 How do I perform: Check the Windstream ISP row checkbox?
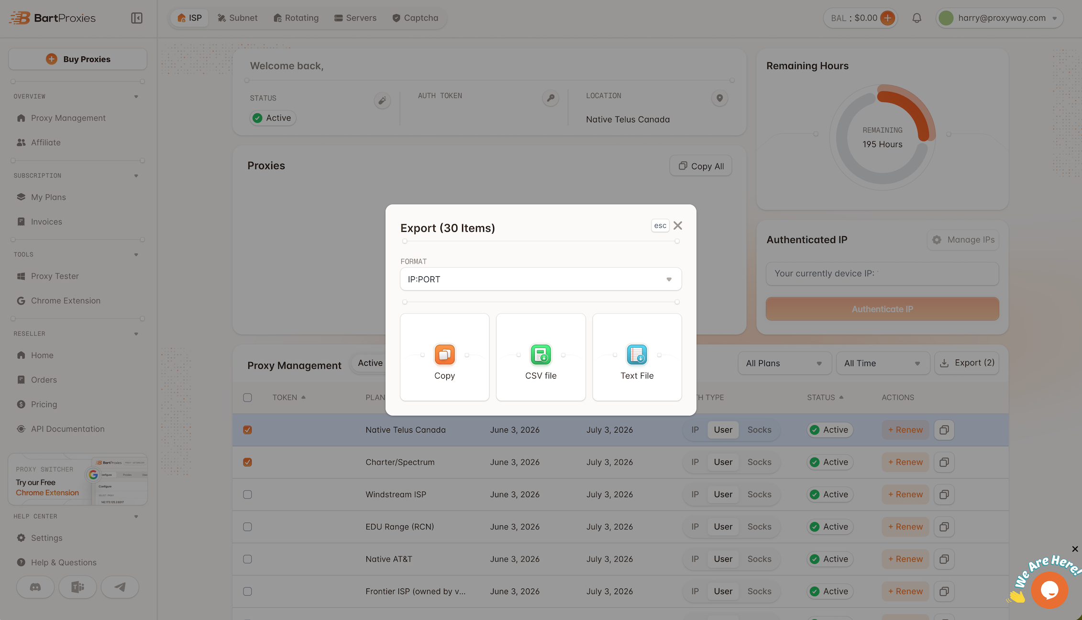247,494
